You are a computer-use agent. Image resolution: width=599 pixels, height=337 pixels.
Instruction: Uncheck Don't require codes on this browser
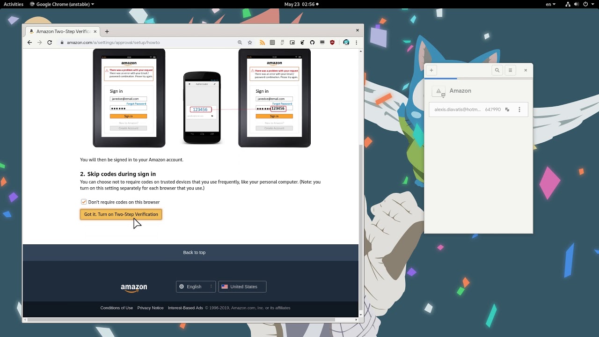tap(84, 202)
